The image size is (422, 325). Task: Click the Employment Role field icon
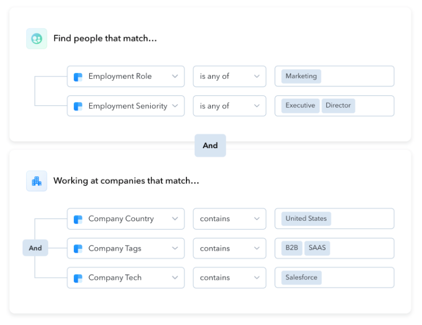click(78, 77)
